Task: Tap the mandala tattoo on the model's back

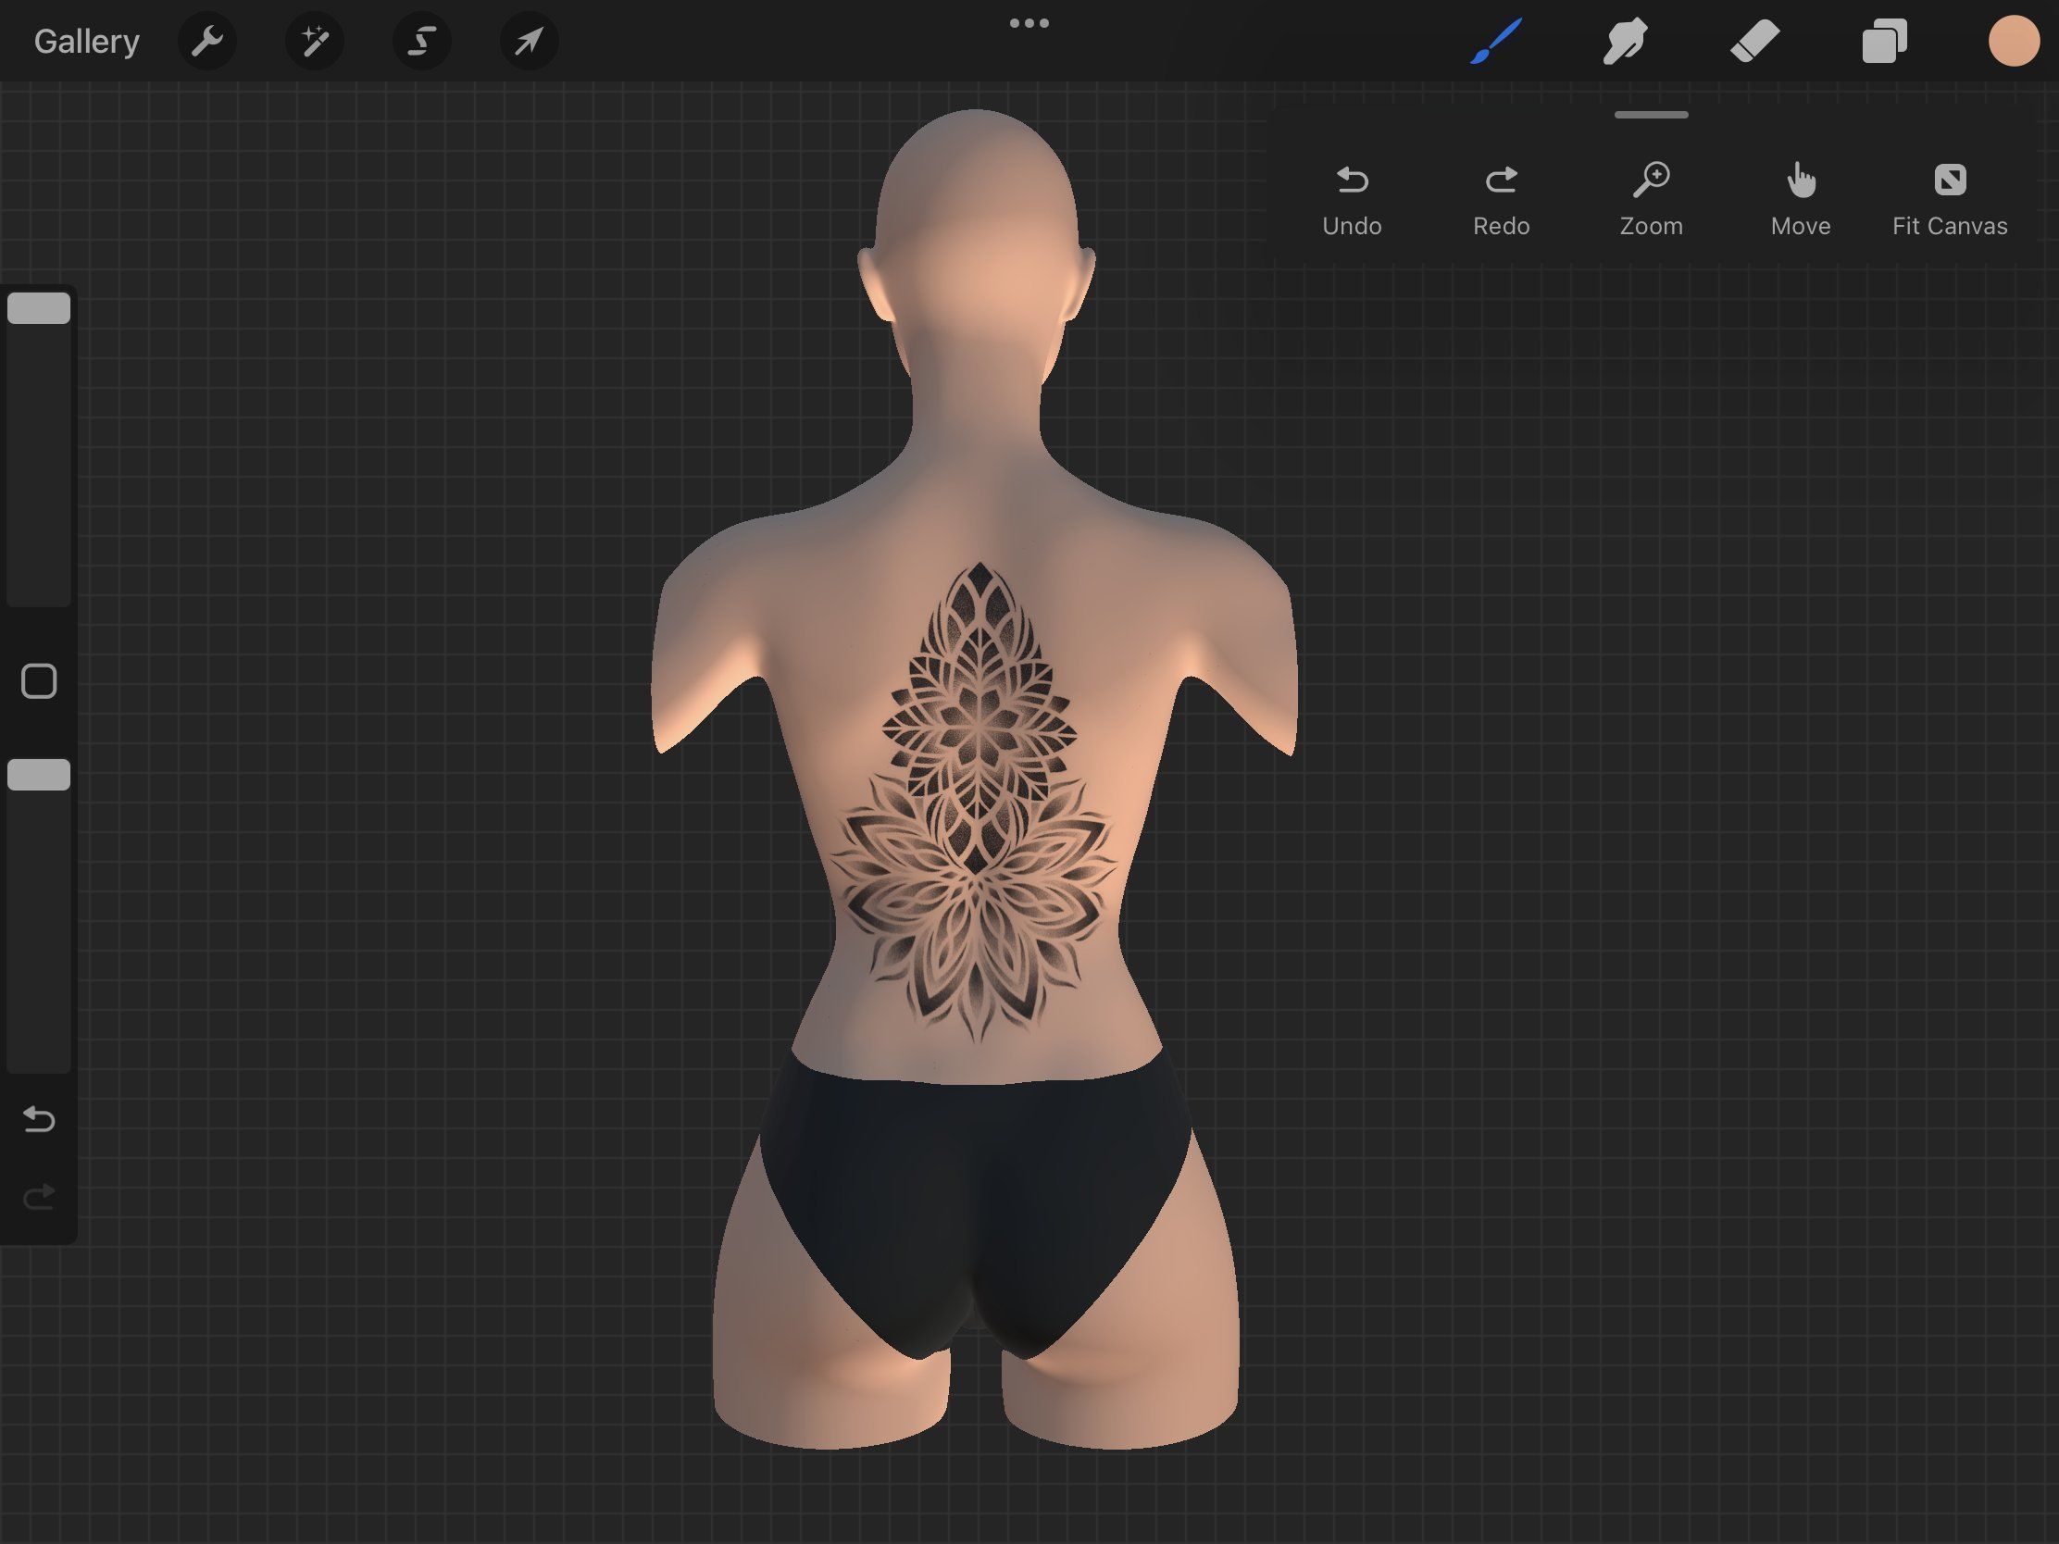Action: pos(975,803)
